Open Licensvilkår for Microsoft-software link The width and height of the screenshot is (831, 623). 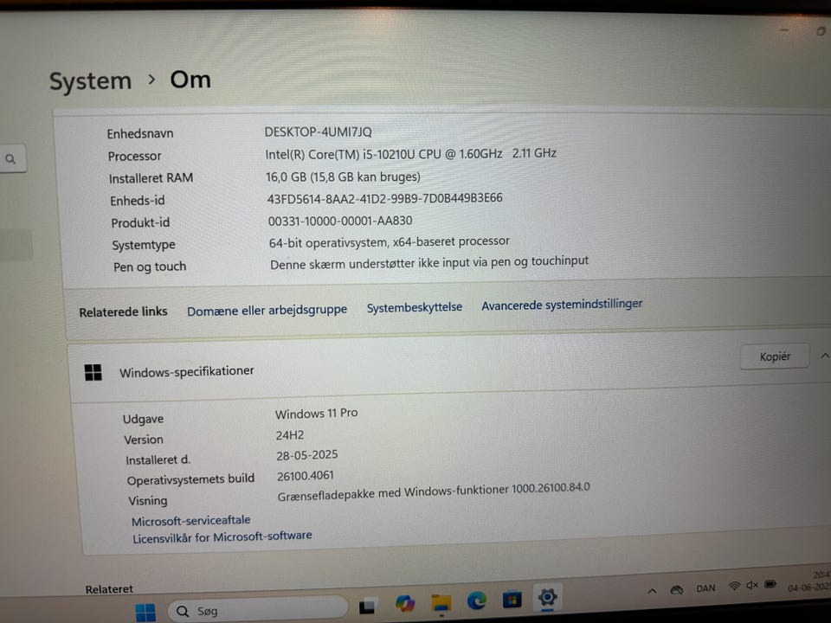(x=222, y=537)
